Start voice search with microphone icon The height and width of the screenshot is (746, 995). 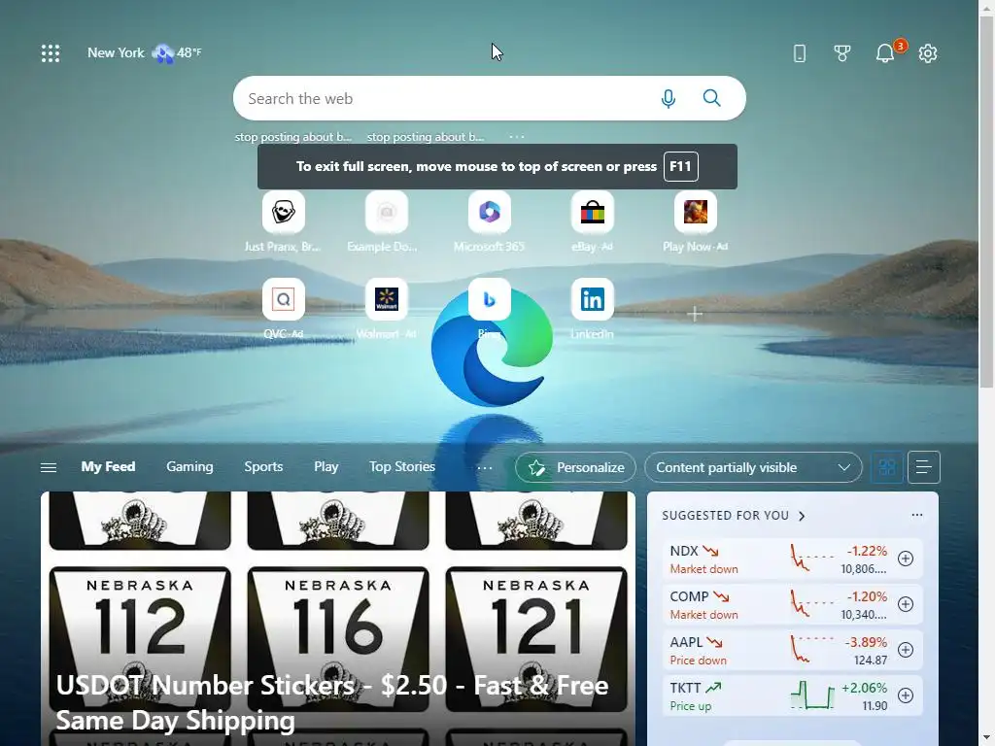tap(669, 98)
